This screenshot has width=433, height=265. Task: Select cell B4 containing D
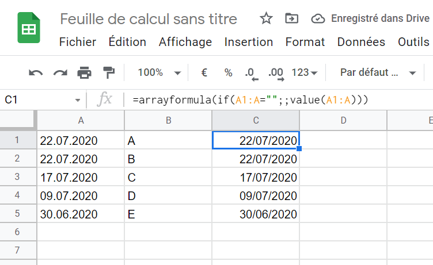(168, 195)
